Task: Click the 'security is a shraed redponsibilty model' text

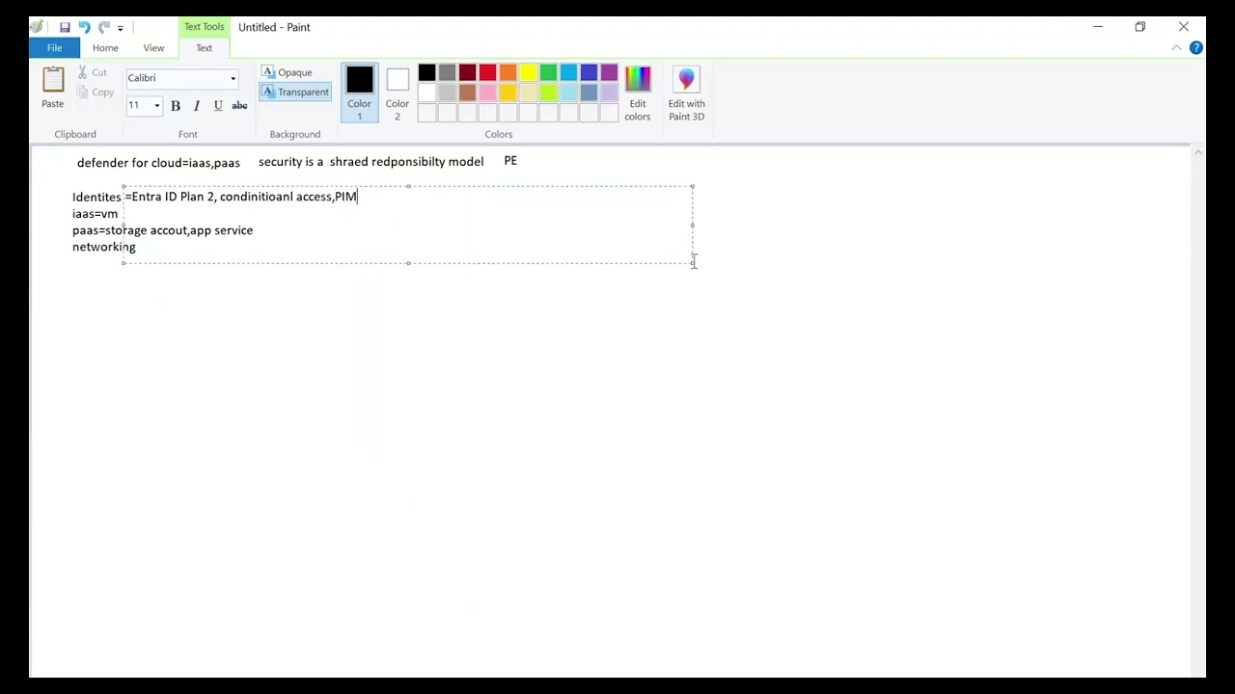Action: pos(371,162)
